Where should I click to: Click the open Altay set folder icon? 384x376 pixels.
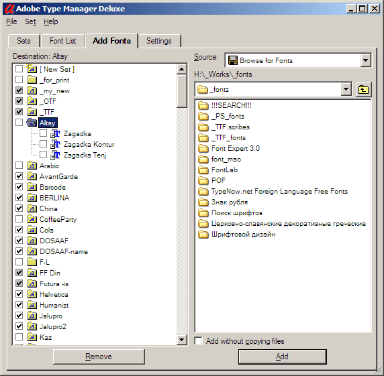click(x=32, y=123)
